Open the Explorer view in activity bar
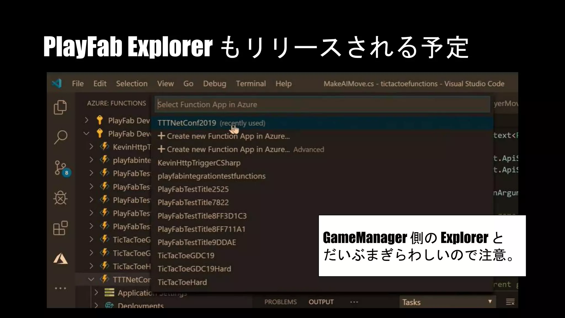Viewport: 565px width, 318px height. (60, 107)
